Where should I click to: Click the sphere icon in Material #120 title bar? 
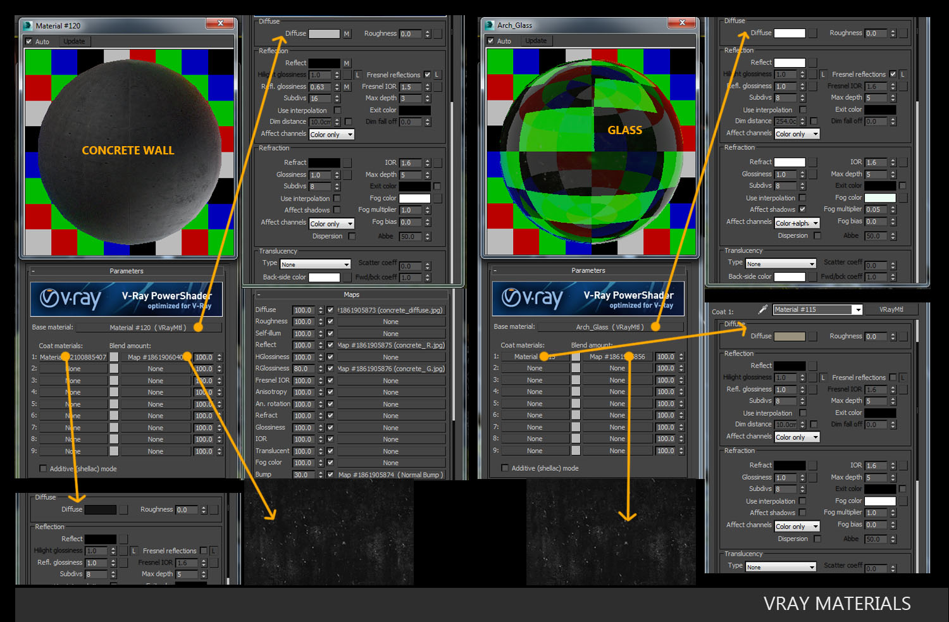coord(28,26)
